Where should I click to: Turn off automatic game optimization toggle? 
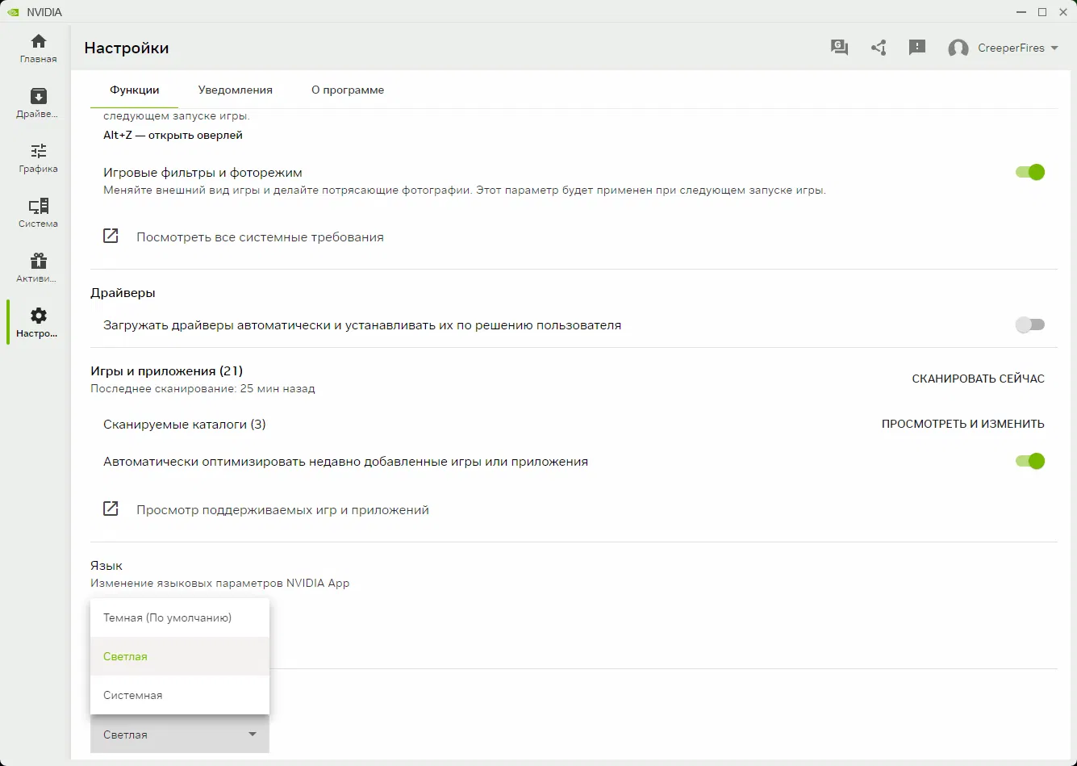click(1030, 462)
